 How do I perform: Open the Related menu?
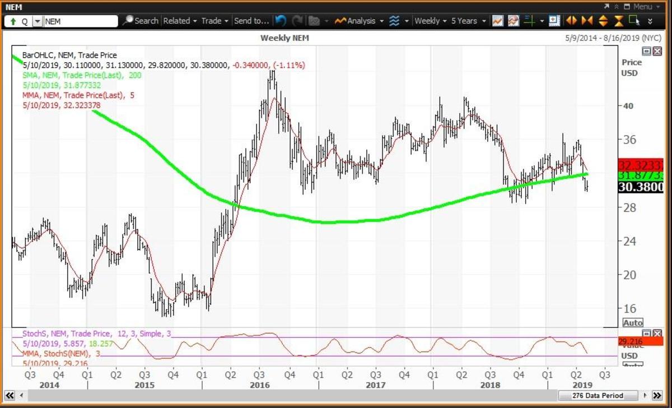tap(180, 21)
